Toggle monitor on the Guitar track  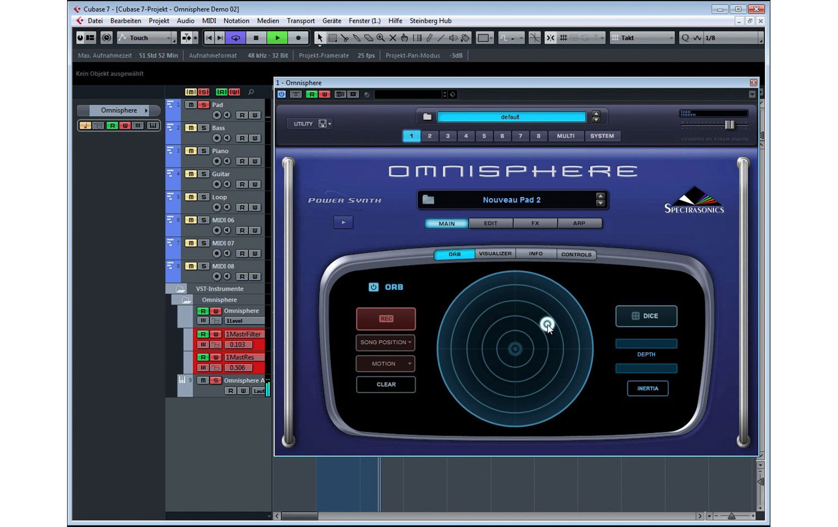[x=227, y=184]
